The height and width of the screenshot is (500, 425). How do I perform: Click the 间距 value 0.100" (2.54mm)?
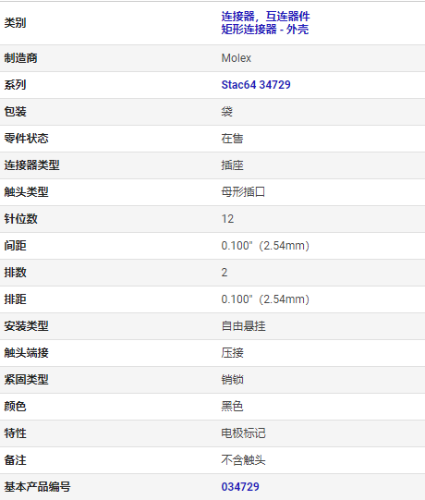tap(265, 246)
